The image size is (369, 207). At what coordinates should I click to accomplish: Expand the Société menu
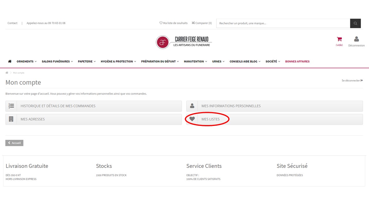[273, 61]
